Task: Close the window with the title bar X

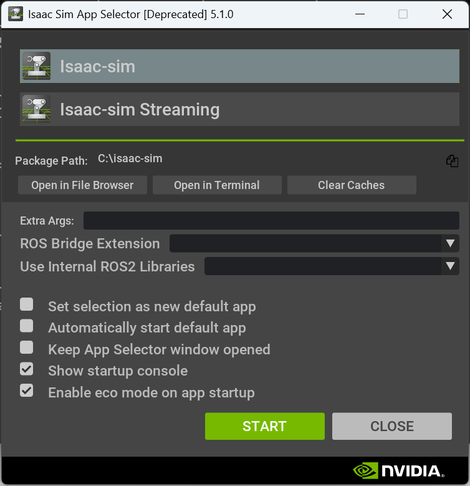Action: click(x=447, y=14)
